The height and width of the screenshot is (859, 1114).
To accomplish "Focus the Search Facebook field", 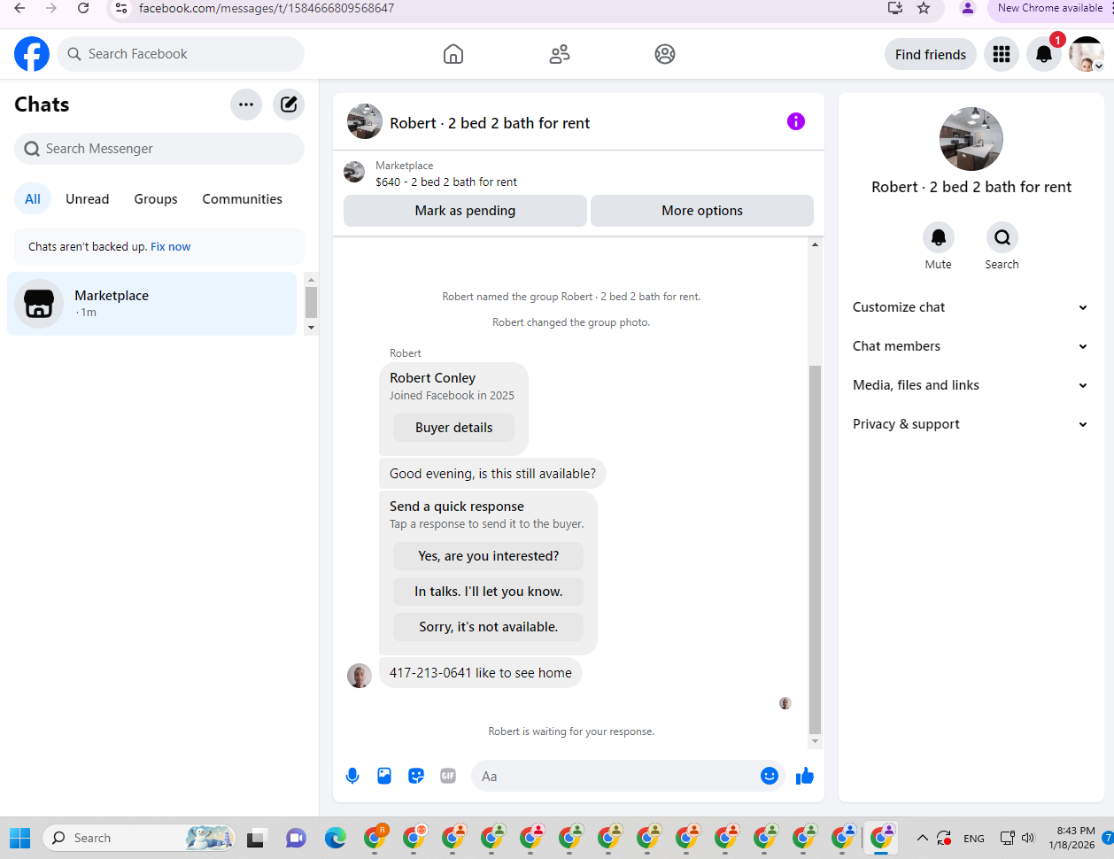I will click(x=181, y=54).
